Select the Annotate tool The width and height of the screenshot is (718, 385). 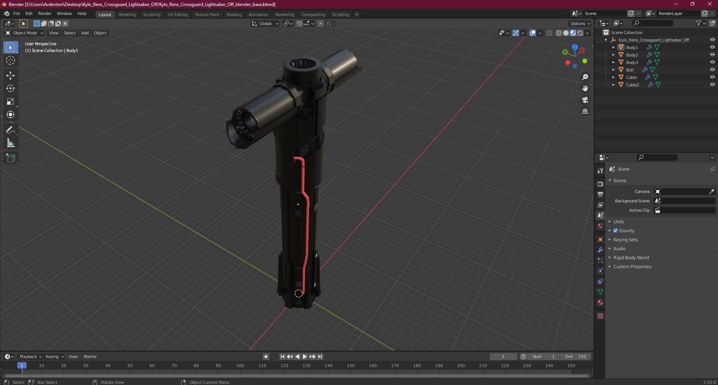click(10, 130)
